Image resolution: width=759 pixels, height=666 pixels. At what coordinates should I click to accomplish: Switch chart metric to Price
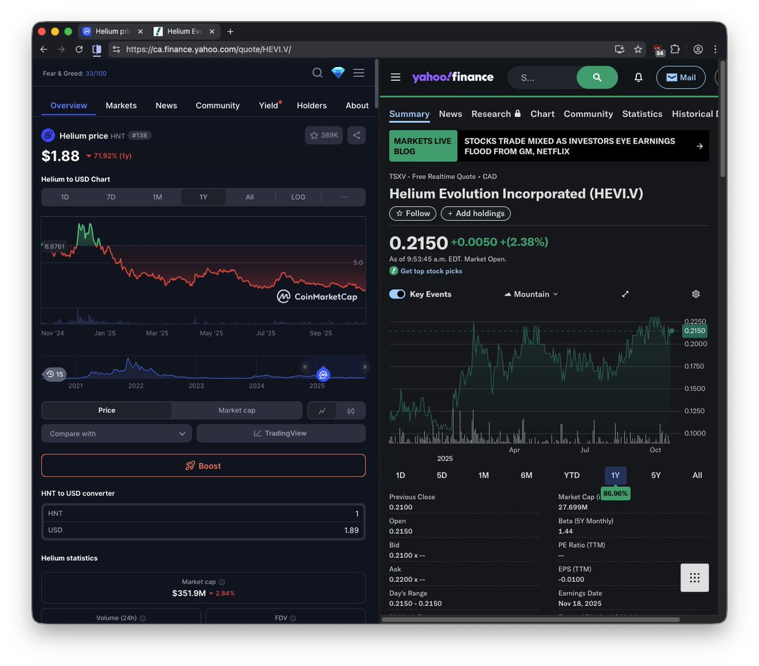point(107,410)
